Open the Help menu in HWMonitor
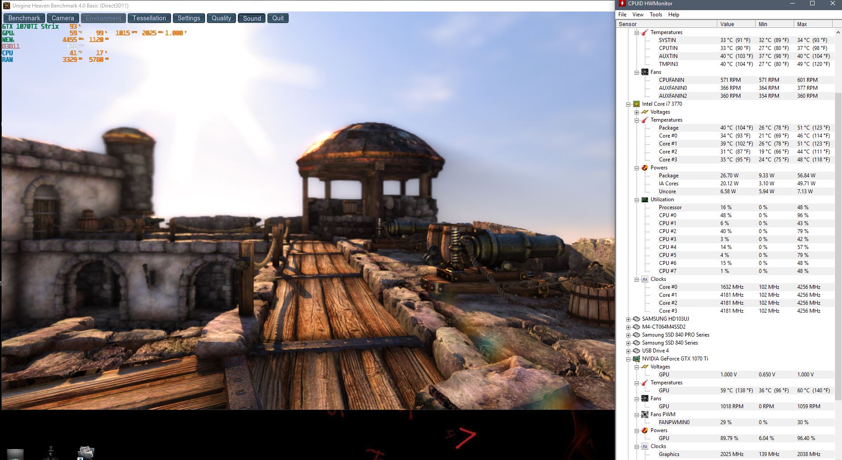This screenshot has height=460, width=842. [x=674, y=15]
